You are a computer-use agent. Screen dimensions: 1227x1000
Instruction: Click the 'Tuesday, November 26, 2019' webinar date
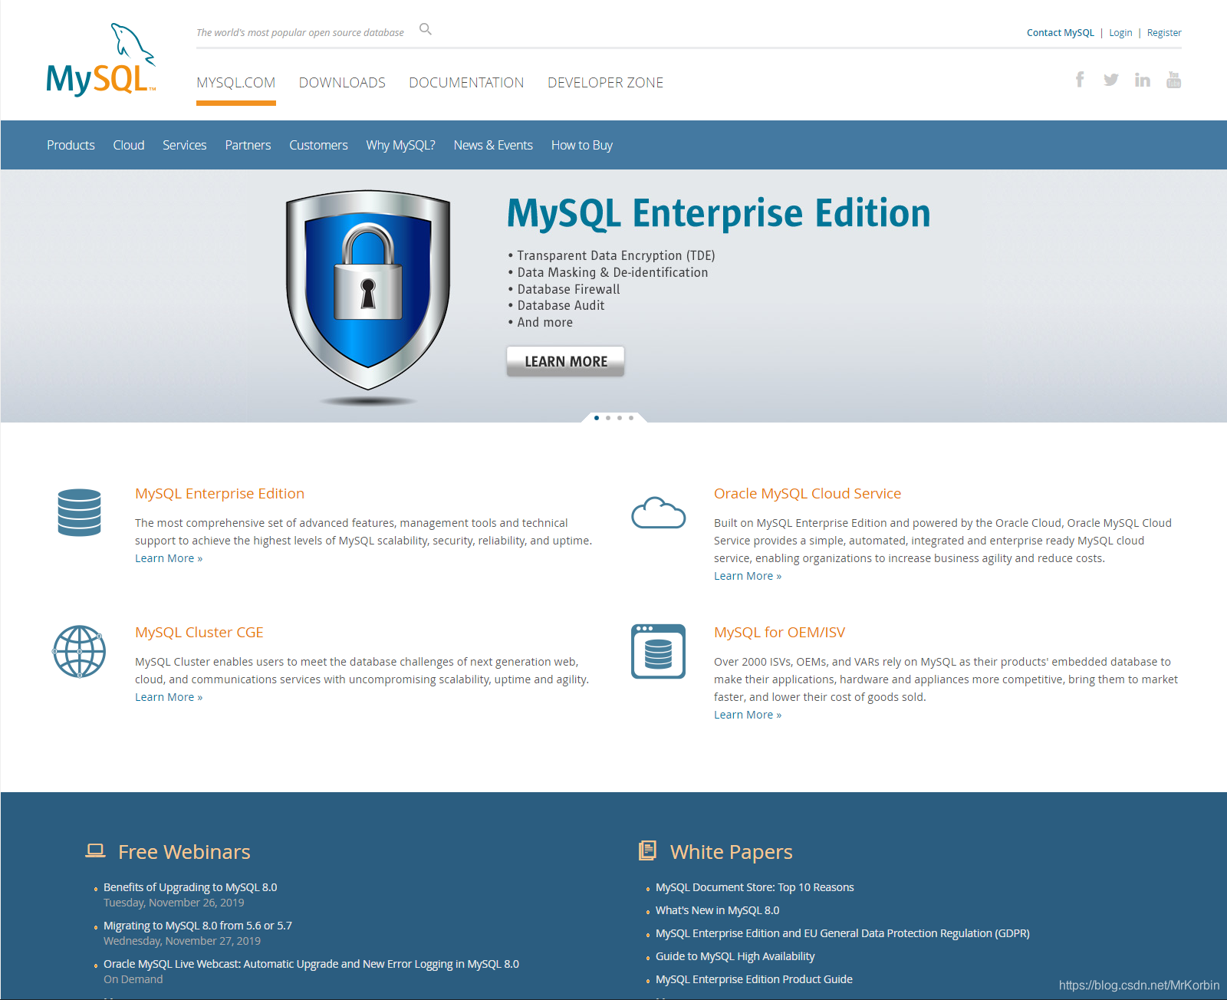pos(174,903)
